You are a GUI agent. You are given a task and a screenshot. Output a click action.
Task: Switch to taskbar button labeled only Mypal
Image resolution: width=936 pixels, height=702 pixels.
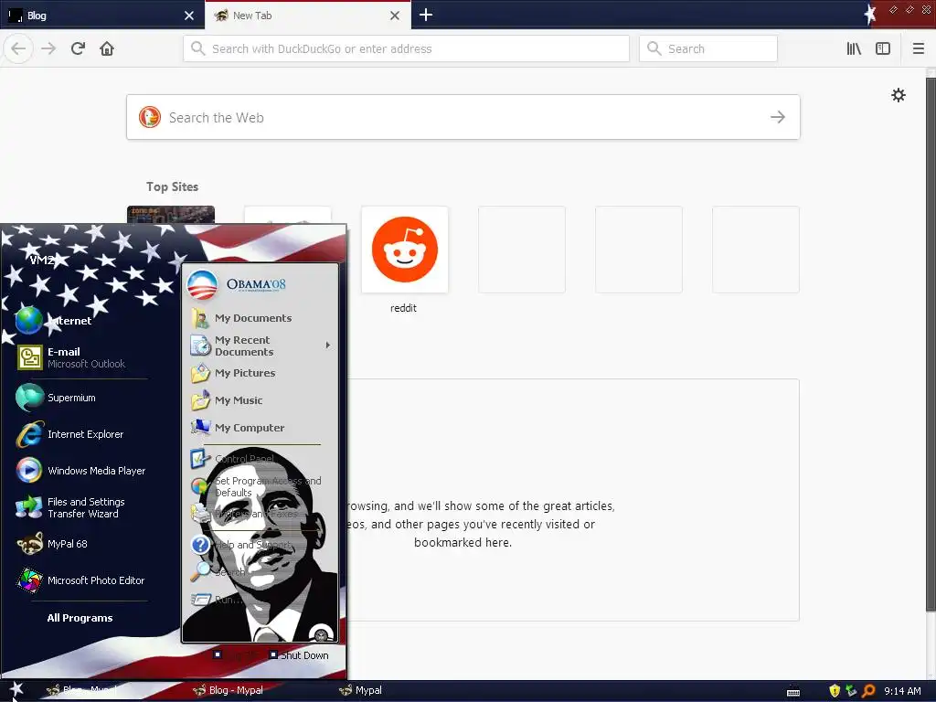pyautogui.click(x=360, y=690)
